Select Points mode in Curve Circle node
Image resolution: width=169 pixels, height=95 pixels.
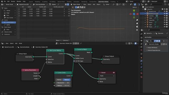point(59,80)
